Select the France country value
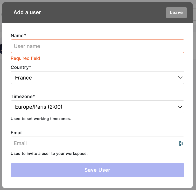196x190 pixels. (x=23, y=78)
